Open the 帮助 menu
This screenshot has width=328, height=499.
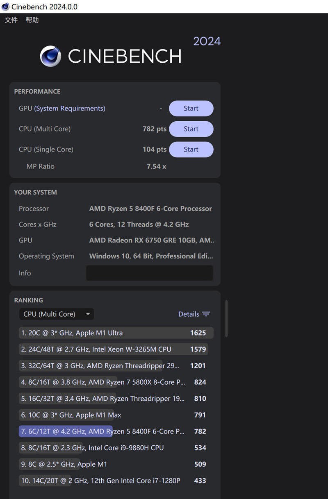click(32, 20)
